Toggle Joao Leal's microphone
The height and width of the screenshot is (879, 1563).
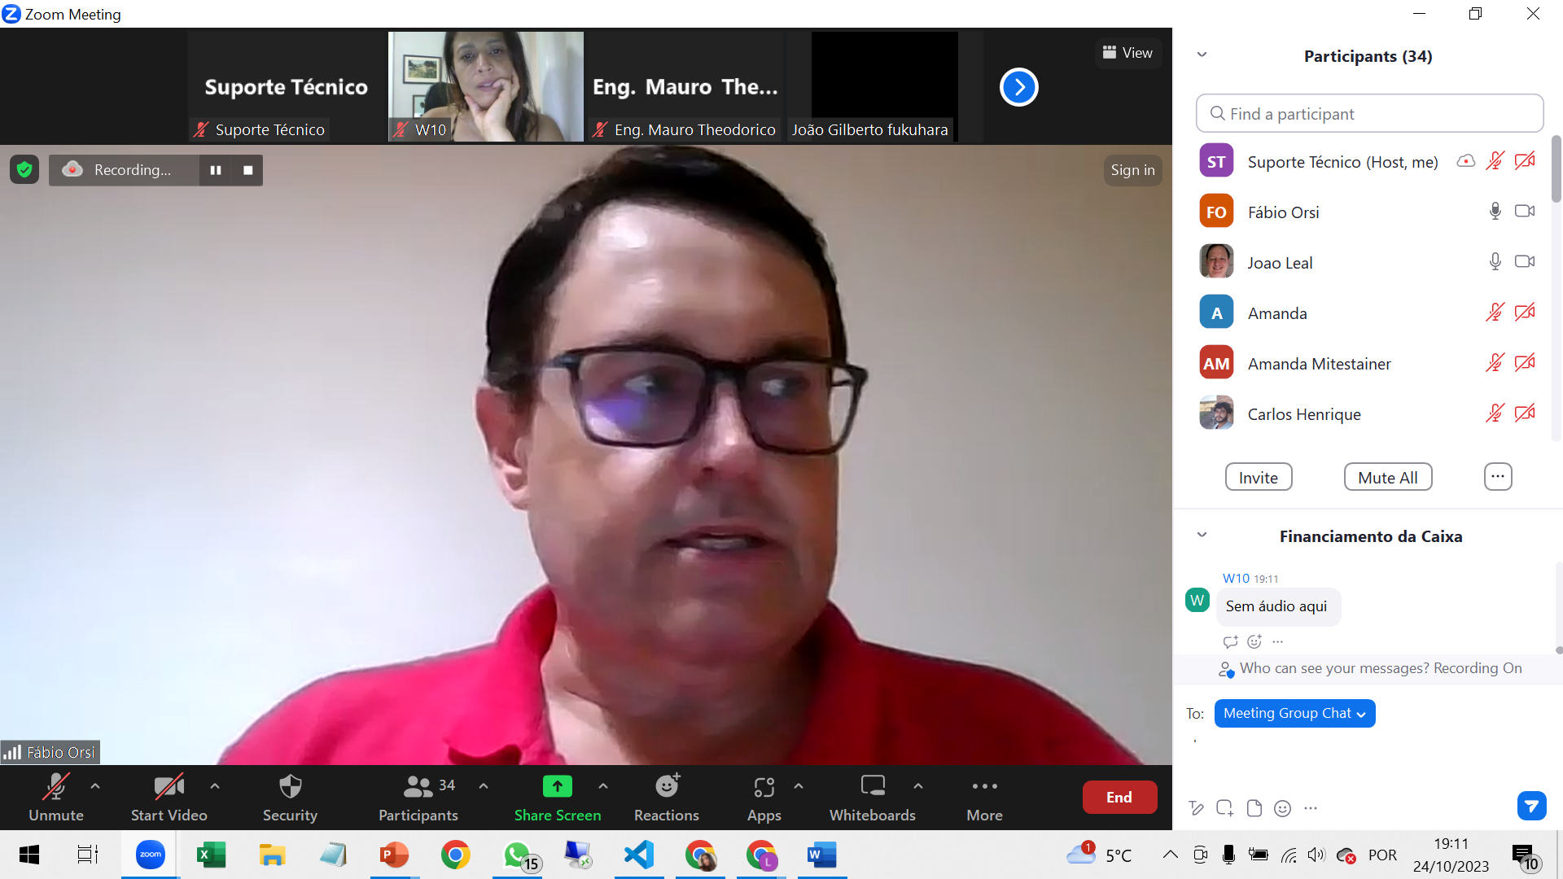click(1495, 262)
